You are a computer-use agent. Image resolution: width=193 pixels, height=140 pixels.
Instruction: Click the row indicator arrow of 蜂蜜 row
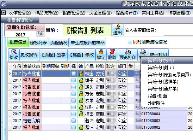(10, 74)
